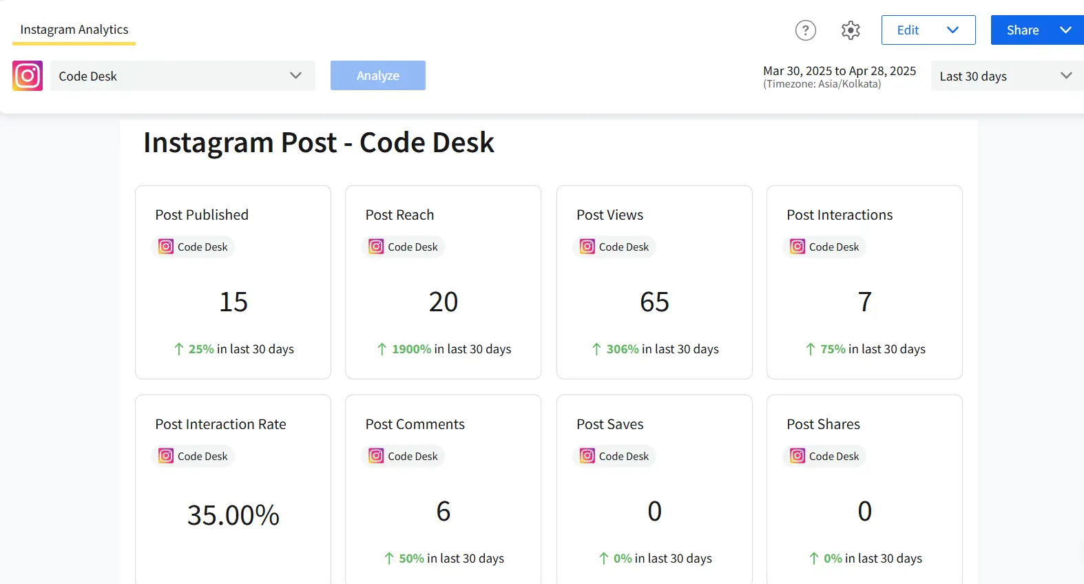Click Instagram icon in Post Reach card
Viewport: 1084px width, 584px height.
[376, 247]
